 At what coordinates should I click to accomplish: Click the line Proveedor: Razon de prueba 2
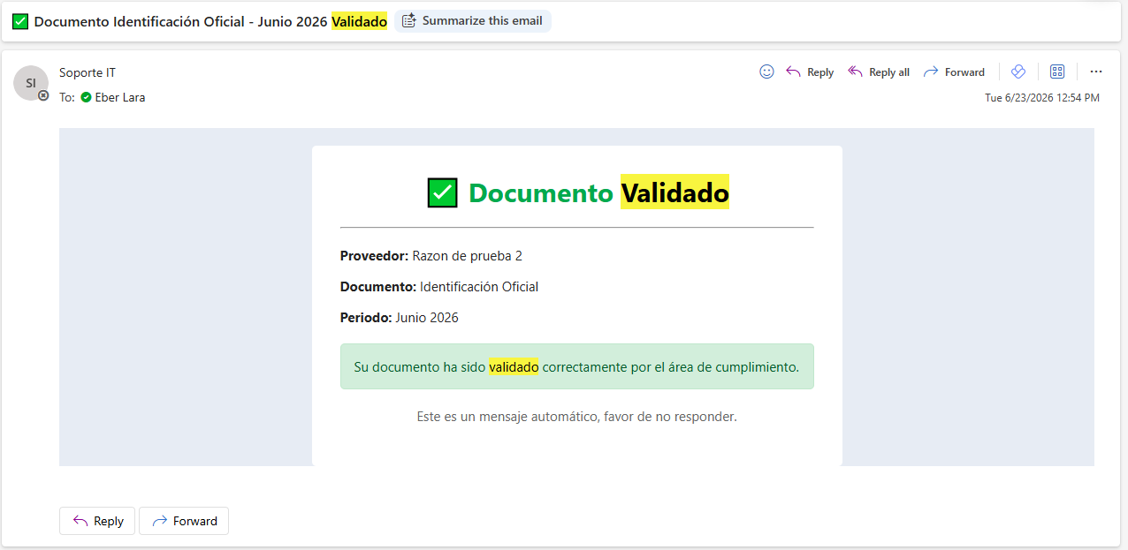(431, 256)
